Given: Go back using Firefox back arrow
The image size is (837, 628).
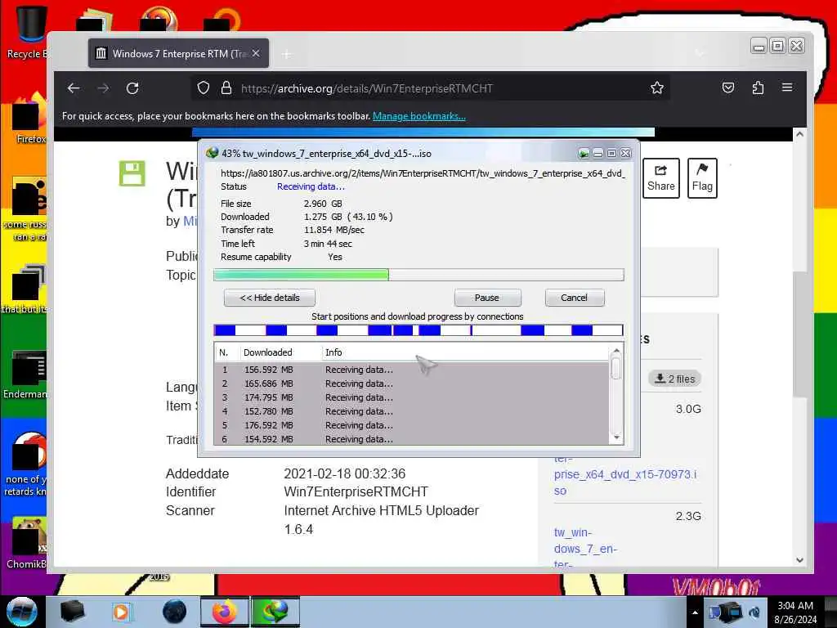Looking at the screenshot, I should click(74, 88).
